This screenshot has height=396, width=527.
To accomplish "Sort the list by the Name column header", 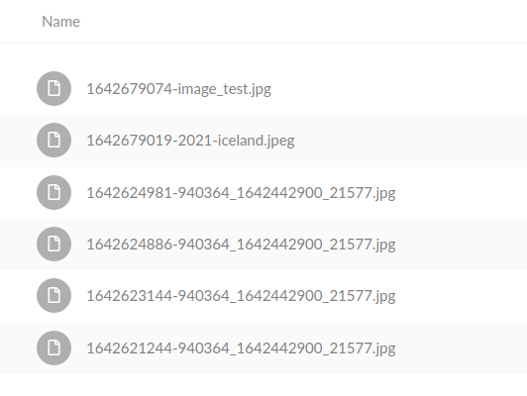I will click(x=60, y=22).
